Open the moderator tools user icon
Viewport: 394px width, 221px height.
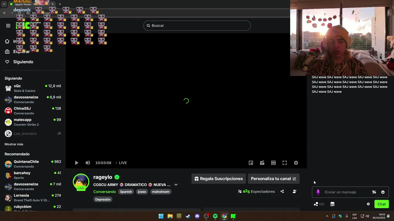[294, 192]
